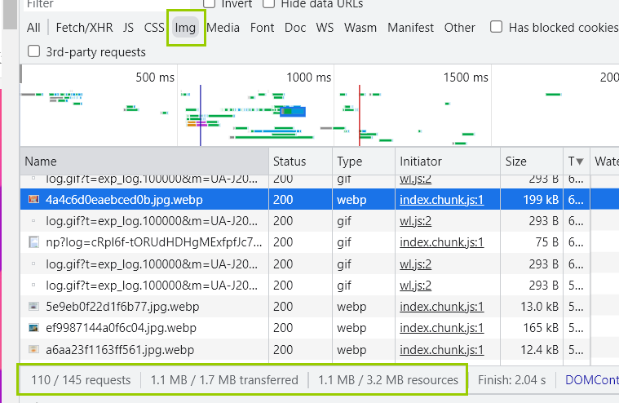
Task: Enable Has blocked cookies checkbox
Action: coord(496,27)
